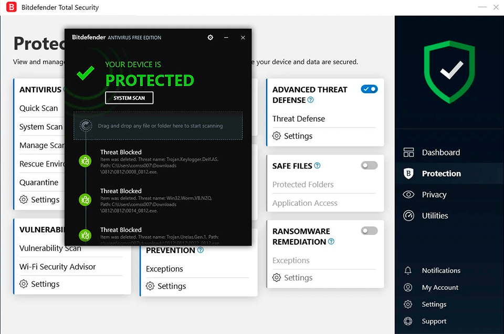Open Threat Defense link

click(x=299, y=119)
